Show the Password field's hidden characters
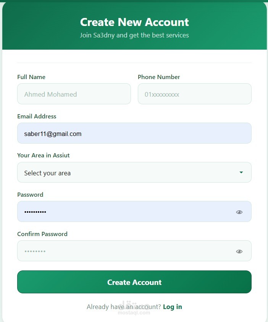Viewport: 268px width, 322px height. [x=239, y=212]
